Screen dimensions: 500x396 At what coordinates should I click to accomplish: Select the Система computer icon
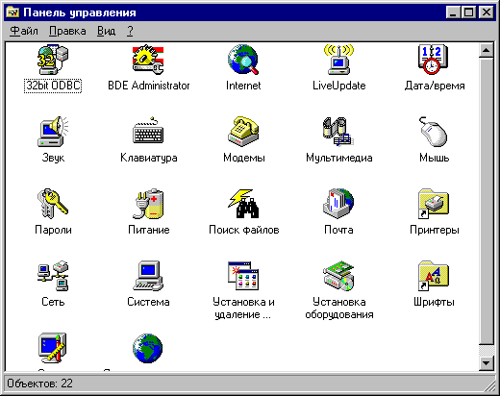pyautogui.click(x=148, y=276)
